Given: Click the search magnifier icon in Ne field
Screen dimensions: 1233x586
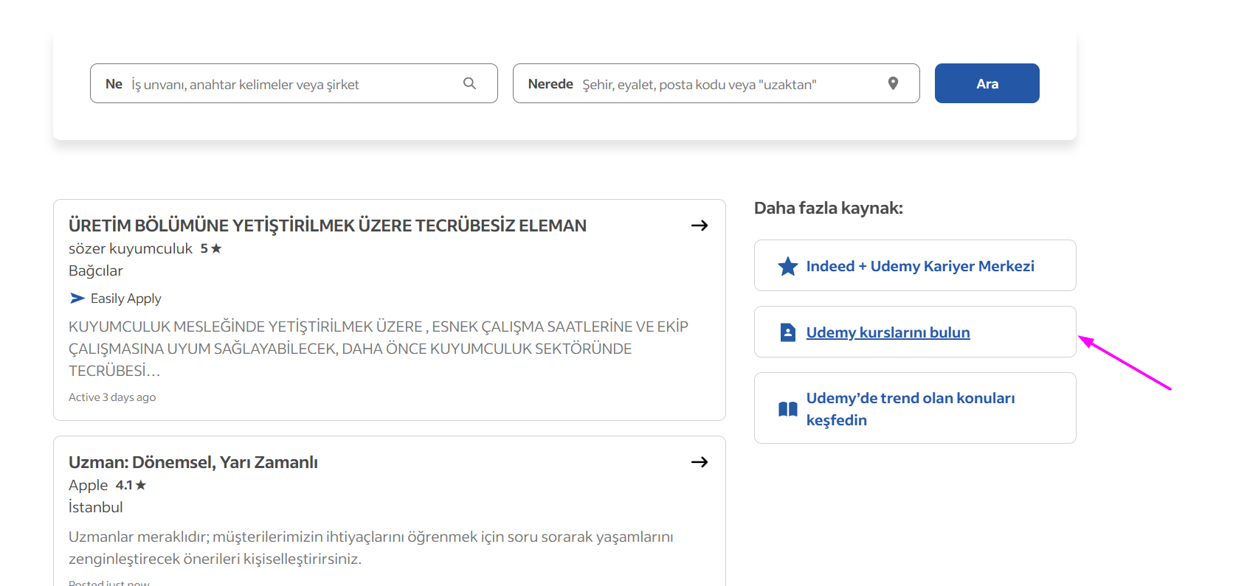Looking at the screenshot, I should pos(469,83).
